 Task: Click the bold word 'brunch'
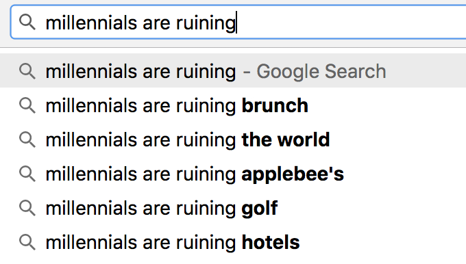[x=275, y=105]
